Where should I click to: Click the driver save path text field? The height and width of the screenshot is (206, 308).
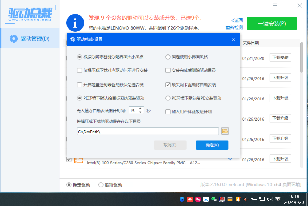(148, 131)
